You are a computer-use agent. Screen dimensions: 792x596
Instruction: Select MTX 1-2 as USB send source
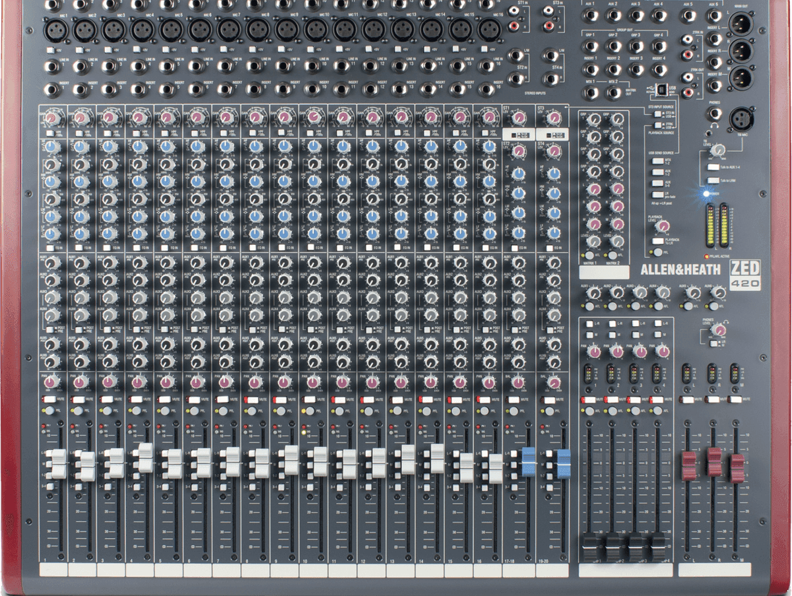pyautogui.click(x=657, y=160)
